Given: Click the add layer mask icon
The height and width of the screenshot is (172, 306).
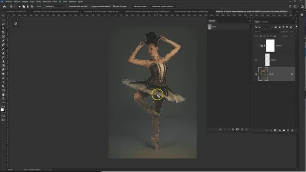Looking at the screenshot, I should tap(275, 130).
